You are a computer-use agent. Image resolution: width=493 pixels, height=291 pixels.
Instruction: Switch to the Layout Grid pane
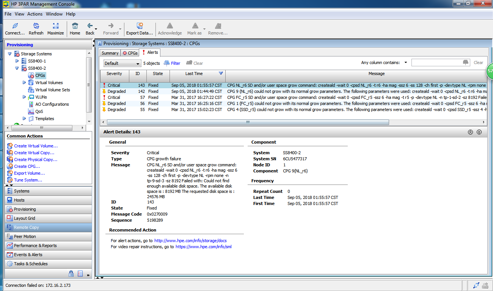tap(48, 218)
